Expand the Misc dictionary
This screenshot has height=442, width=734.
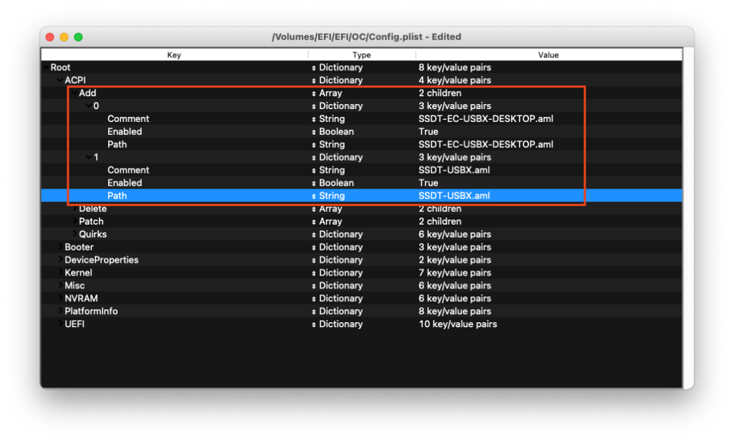click(60, 286)
